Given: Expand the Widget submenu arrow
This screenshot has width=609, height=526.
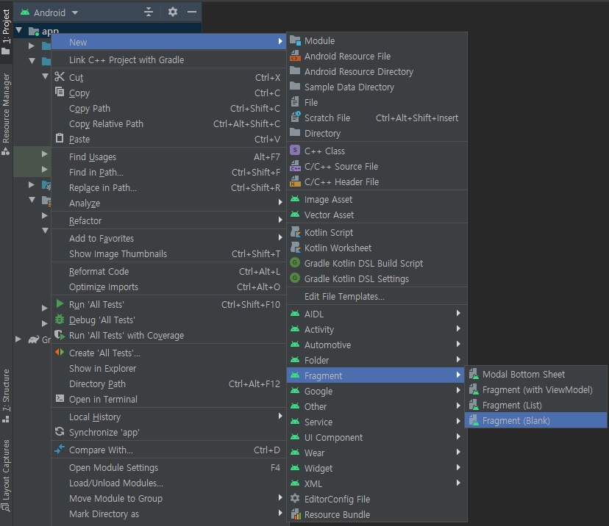Looking at the screenshot, I should point(458,467).
